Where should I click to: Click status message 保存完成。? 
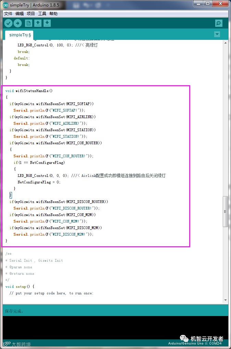[14, 311]
